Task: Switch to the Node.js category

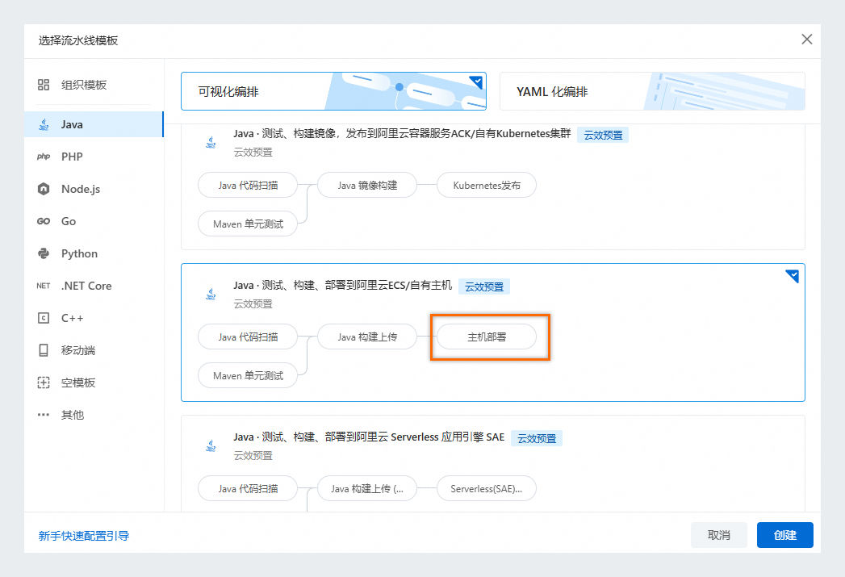Action: coord(94,189)
